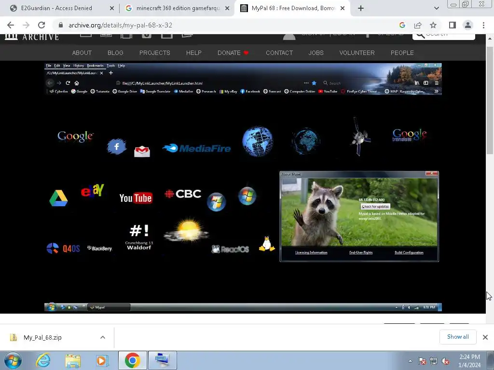The image size is (494, 370).
Task: Click the raccoon About Mypal image
Action: 359,212
